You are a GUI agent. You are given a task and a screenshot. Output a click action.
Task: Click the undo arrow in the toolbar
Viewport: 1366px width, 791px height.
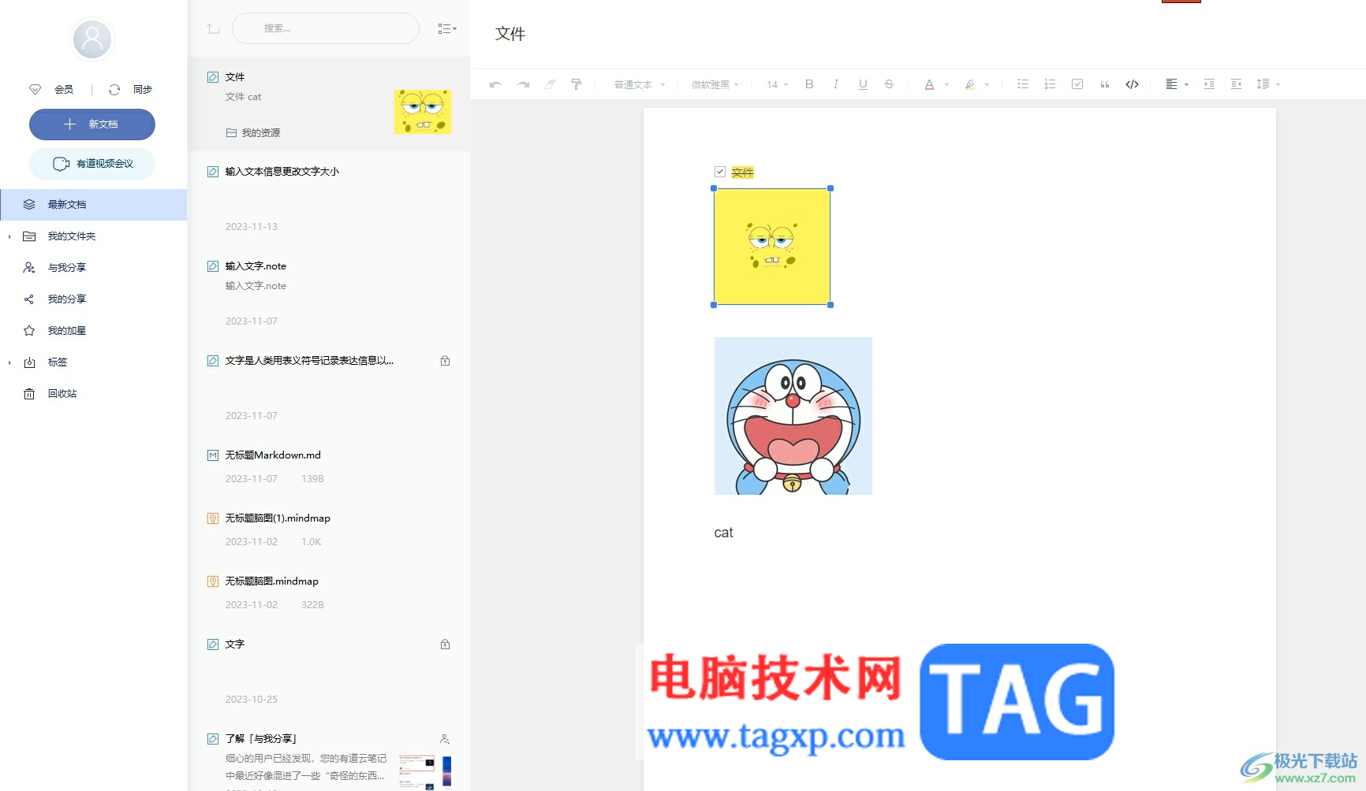pyautogui.click(x=495, y=84)
